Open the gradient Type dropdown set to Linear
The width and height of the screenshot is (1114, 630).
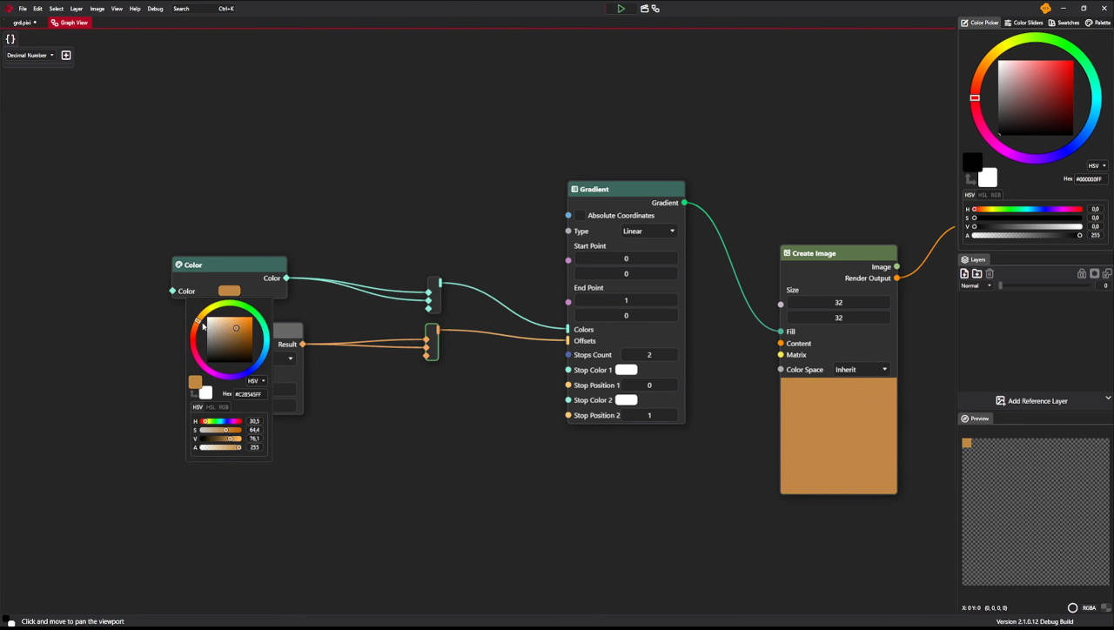pyautogui.click(x=648, y=231)
